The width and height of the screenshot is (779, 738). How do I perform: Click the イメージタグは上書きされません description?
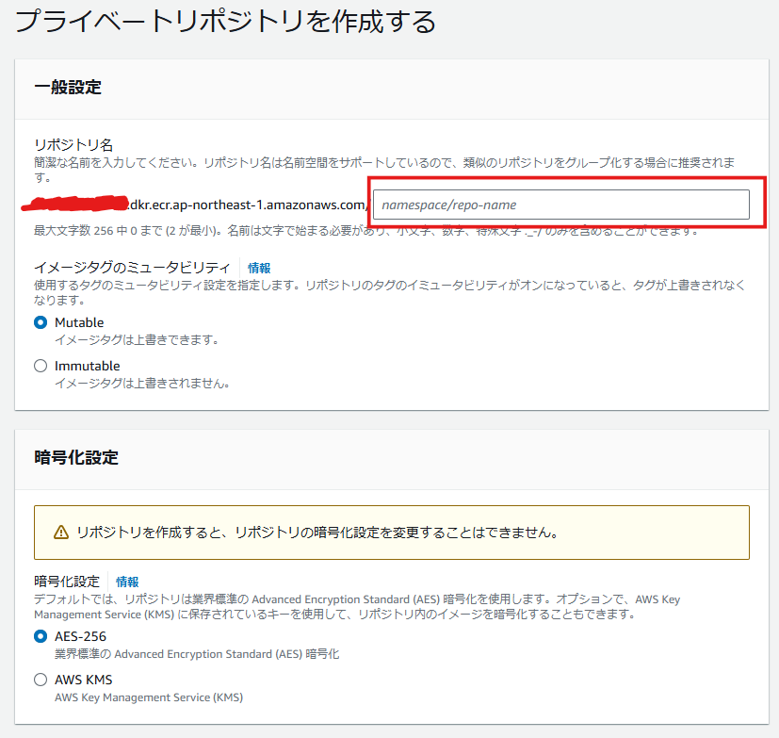(142, 384)
